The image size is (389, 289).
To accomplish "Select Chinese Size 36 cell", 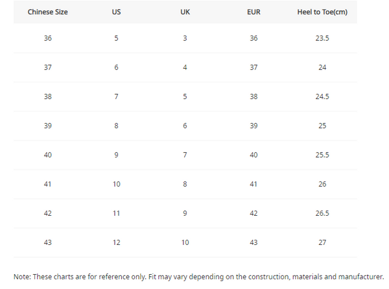I will [x=48, y=38].
